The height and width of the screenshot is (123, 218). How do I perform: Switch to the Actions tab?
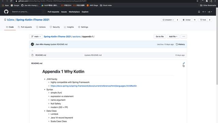(41, 27)
